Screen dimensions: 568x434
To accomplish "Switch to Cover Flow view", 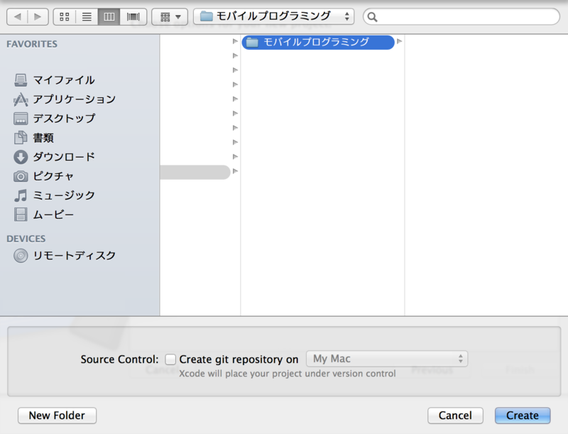I will (x=133, y=16).
